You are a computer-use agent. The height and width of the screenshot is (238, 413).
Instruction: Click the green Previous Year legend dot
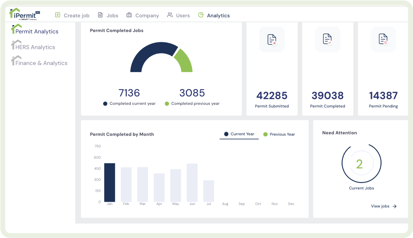pos(265,134)
